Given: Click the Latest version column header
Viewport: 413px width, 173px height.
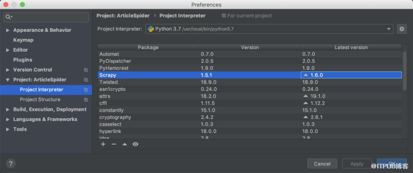Looking at the screenshot, I should (351, 48).
